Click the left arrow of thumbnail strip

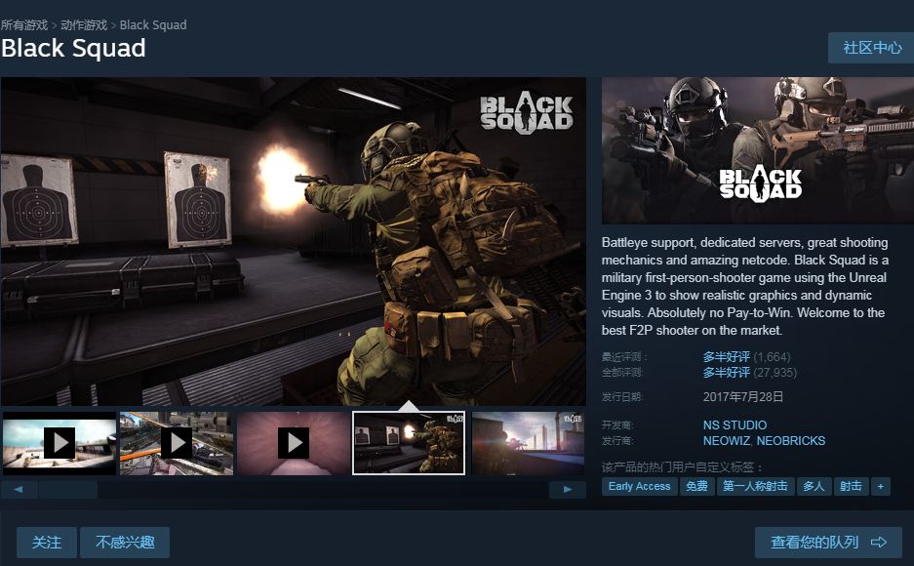pyautogui.click(x=19, y=489)
